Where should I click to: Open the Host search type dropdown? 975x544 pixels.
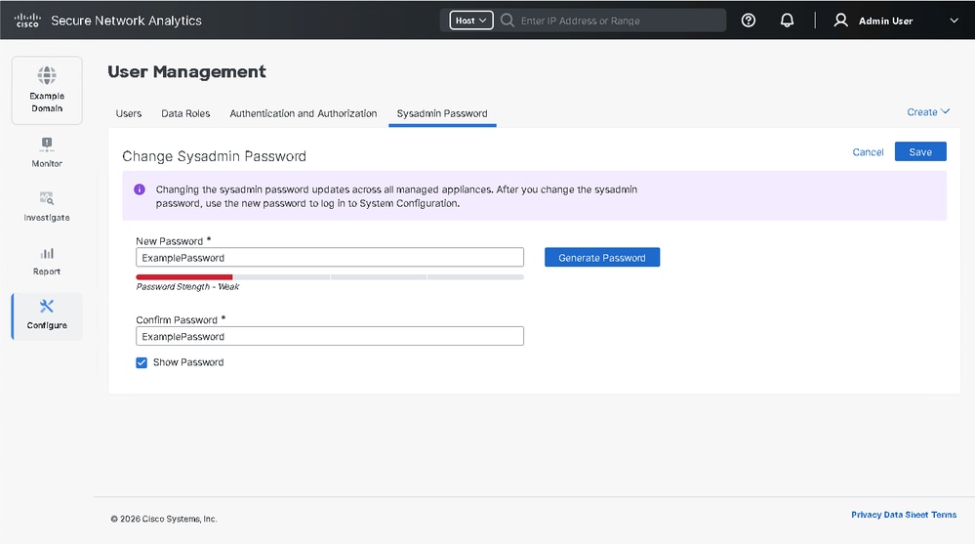(471, 21)
